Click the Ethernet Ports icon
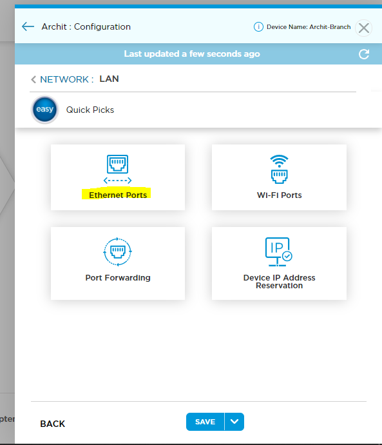Screen dimensions: 382x445 pyautogui.click(x=118, y=169)
